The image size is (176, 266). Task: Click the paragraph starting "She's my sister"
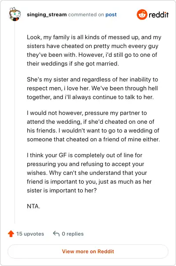pyautogui.click(x=92, y=88)
